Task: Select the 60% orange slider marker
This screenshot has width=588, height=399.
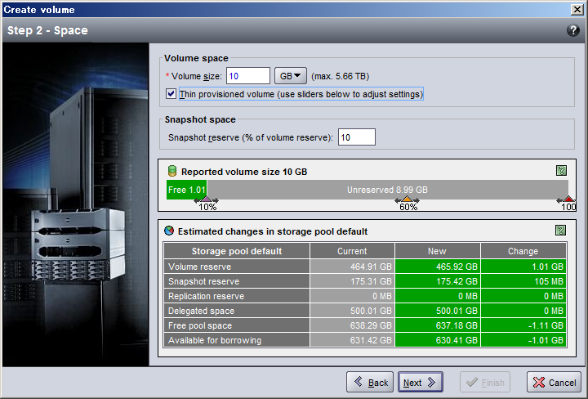Action: 407,199
